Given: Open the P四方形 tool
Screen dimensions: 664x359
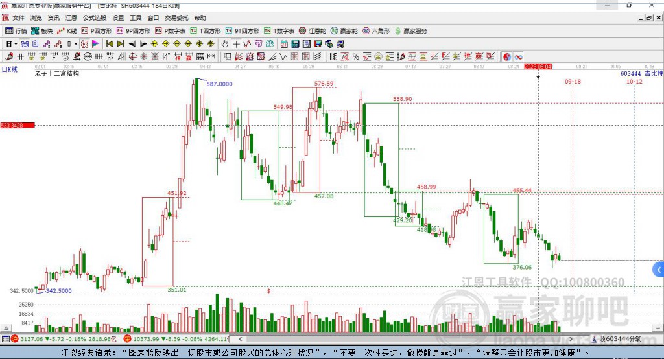Looking at the screenshot, I should click(97, 31).
